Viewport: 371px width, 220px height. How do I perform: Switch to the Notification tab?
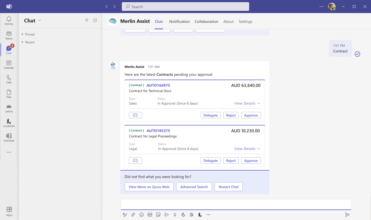point(180,21)
